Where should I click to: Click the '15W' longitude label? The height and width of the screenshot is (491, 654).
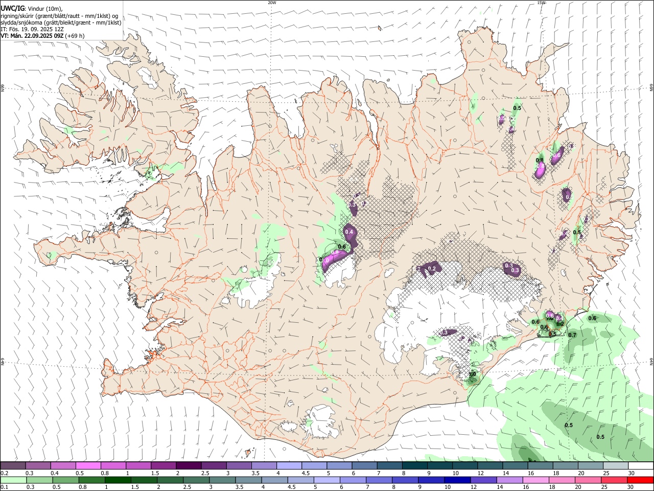[x=541, y=3]
